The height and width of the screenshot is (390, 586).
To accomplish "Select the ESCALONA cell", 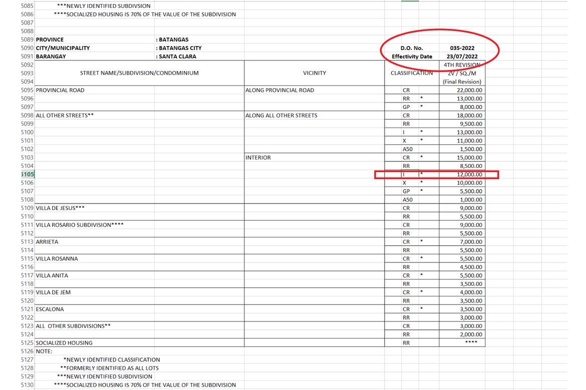I will point(50,309).
